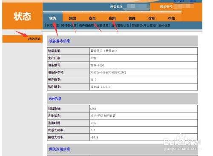The width and height of the screenshot is (213, 156).
Task: Select software version Tianyi_V1.0.1
Action: pyautogui.click(x=100, y=87)
